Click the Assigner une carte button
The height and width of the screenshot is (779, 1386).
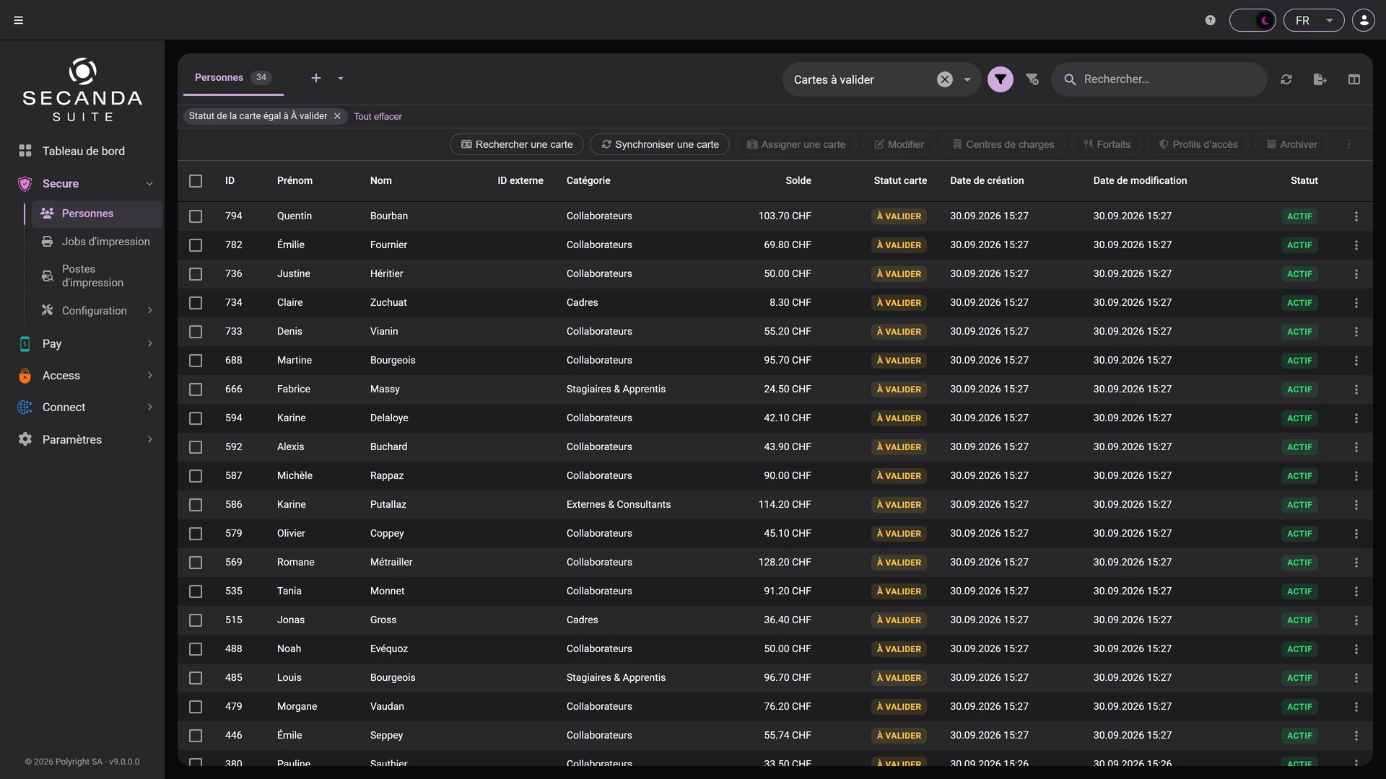tap(796, 144)
